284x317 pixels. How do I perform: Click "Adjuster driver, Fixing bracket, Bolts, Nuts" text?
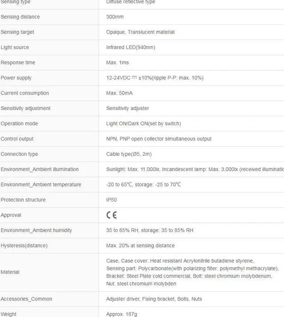pyautogui.click(x=154, y=299)
